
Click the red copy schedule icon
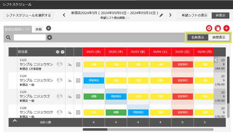pos(218,28)
